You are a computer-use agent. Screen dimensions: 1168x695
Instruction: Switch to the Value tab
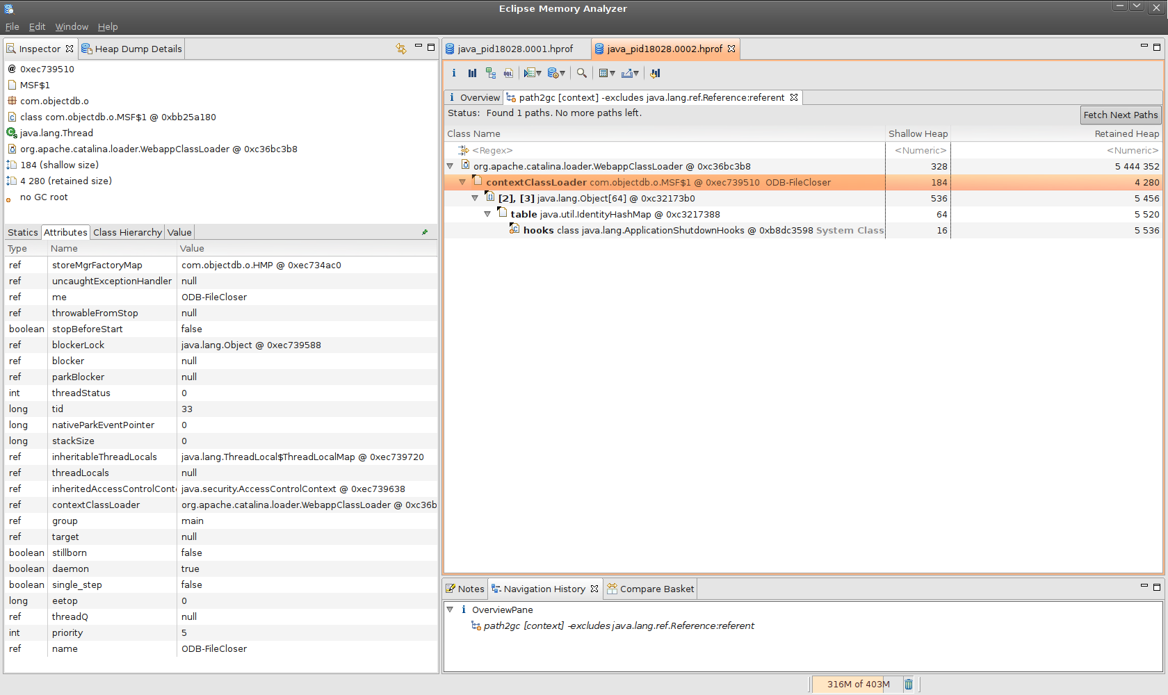179,232
